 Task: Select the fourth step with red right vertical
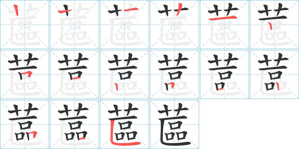point(174,25)
